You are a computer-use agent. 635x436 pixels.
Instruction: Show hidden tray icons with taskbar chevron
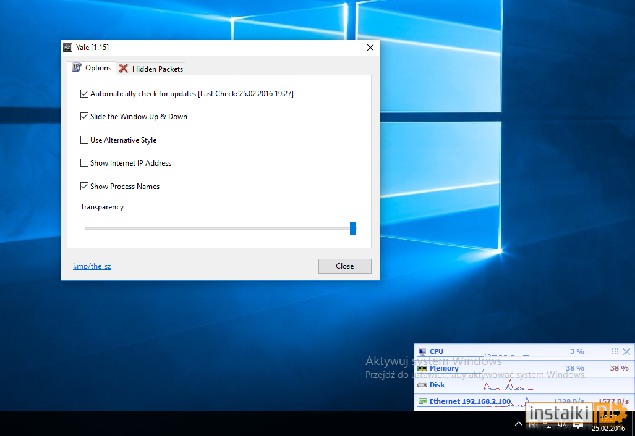(x=518, y=424)
